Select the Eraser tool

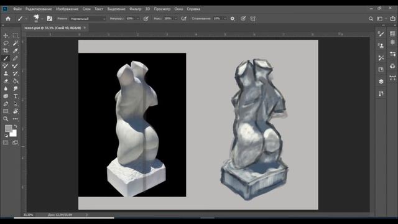click(6, 82)
